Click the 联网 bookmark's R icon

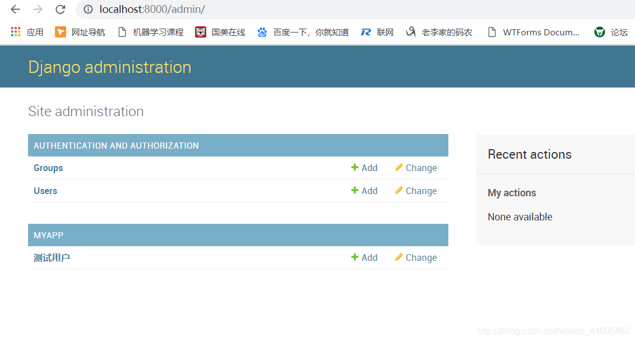pos(365,32)
